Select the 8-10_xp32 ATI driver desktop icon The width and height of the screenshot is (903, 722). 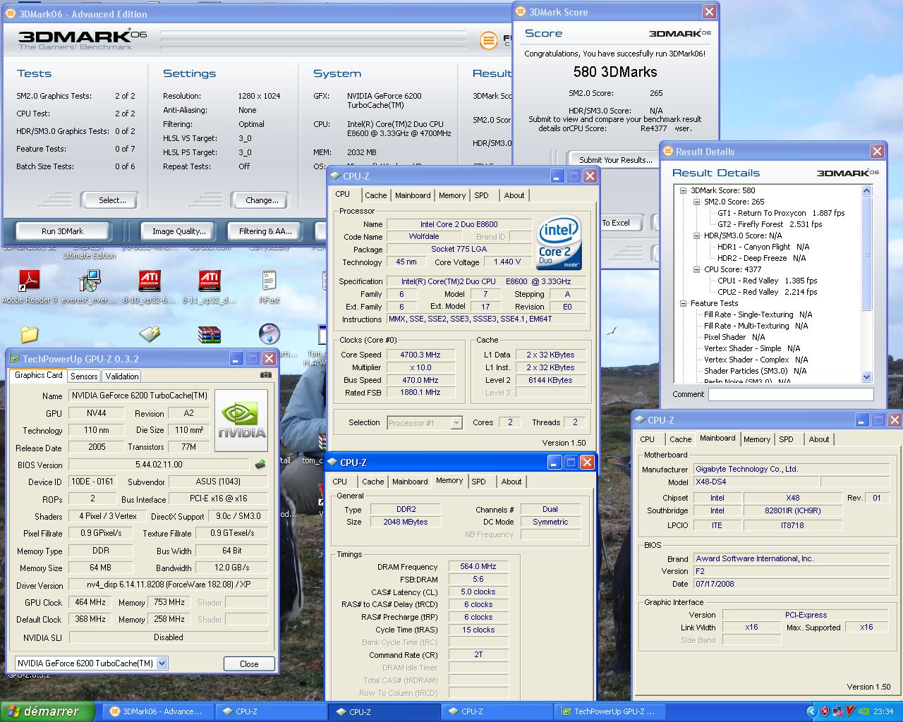(x=150, y=281)
